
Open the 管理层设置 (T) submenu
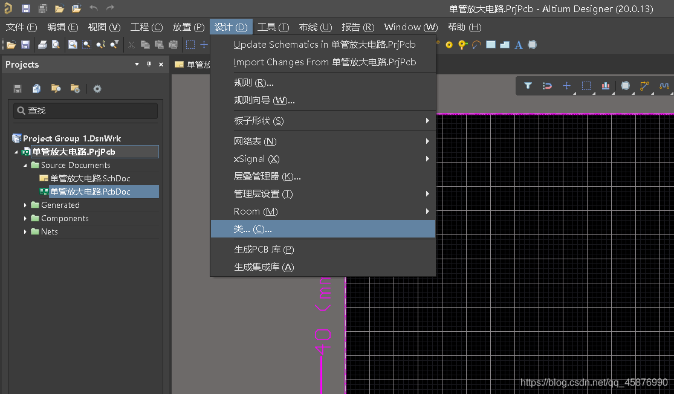tap(323, 194)
